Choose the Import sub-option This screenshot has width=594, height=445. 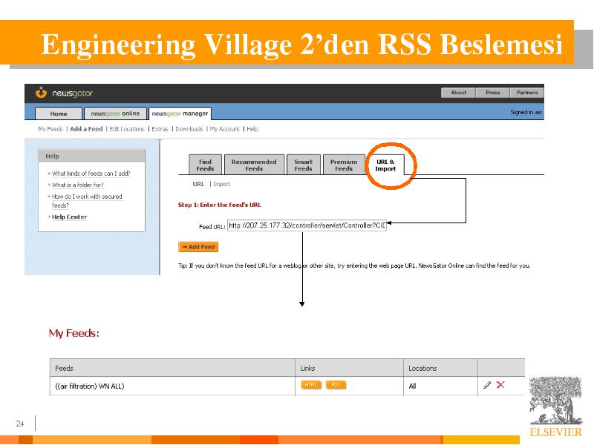[221, 184]
